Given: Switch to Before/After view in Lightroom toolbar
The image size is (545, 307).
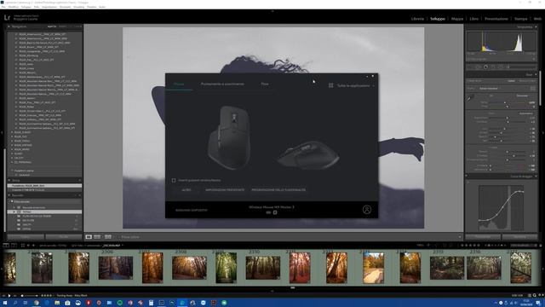Looking at the screenshot, I should [x=97, y=237].
